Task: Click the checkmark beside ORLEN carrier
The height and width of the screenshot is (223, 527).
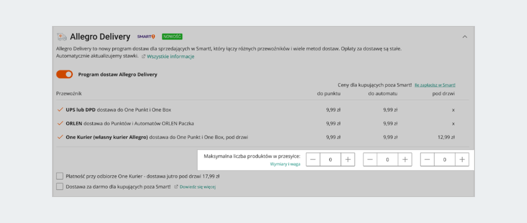Action: point(60,124)
